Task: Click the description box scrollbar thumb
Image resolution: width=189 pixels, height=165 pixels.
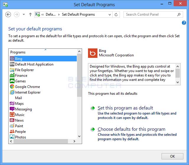Action: (177, 73)
